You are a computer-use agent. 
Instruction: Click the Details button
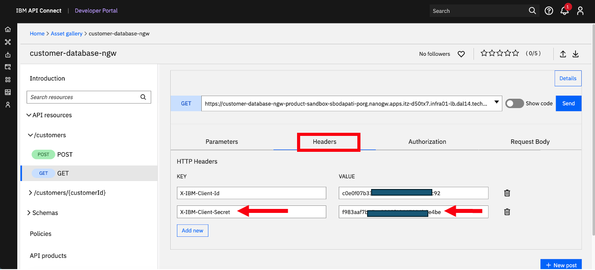(568, 78)
